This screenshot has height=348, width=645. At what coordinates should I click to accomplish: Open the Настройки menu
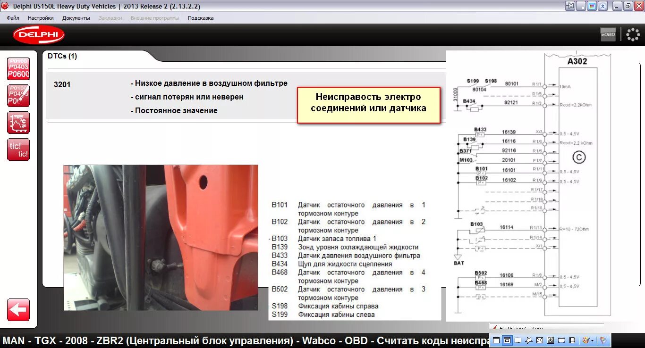tap(41, 18)
